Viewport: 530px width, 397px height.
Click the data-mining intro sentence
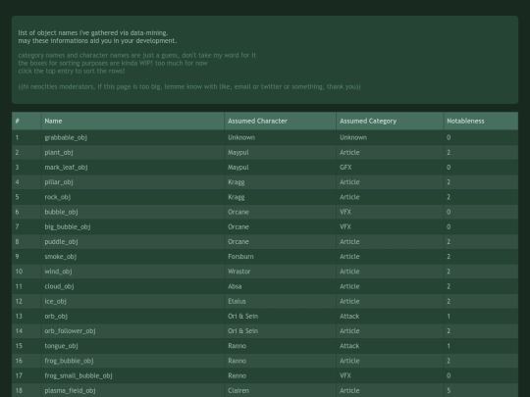[x=93, y=33]
